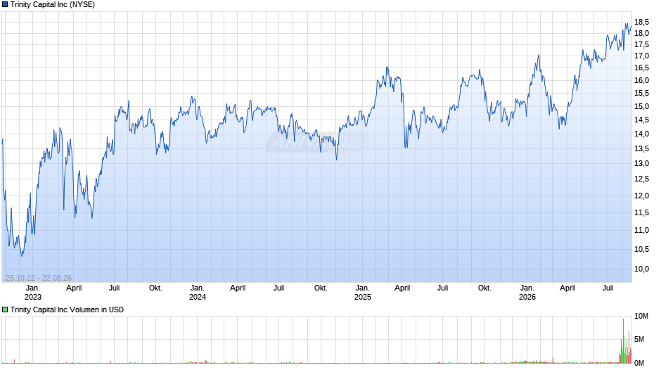Click the 17,5 price axis label
The height and width of the screenshot is (370, 661).
pyautogui.click(x=641, y=45)
